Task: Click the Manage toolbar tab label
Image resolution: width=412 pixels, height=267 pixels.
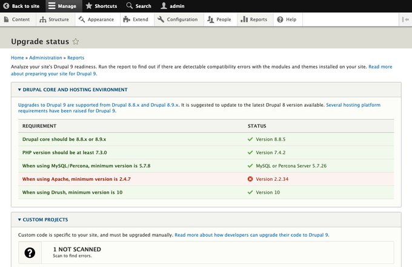Action: point(67,6)
